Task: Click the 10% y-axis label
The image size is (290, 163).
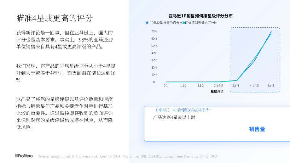Action: 154,75
